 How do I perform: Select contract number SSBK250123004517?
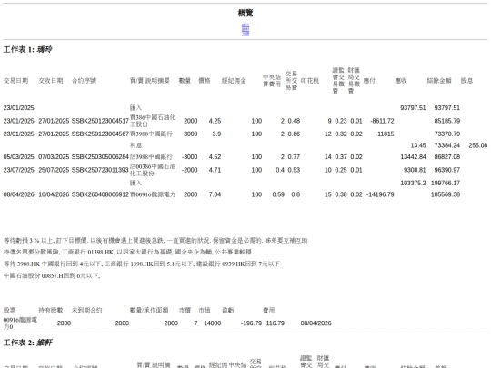(x=100, y=121)
